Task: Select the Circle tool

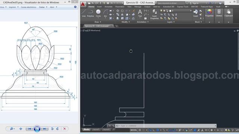Action: coord(98,13)
